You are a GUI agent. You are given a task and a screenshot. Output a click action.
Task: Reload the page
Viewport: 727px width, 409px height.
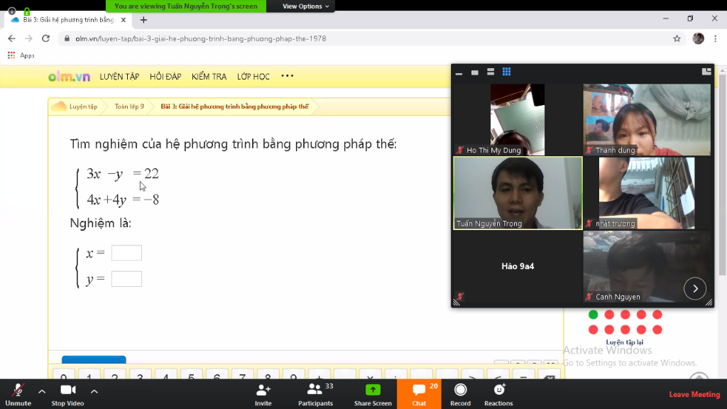tap(45, 38)
